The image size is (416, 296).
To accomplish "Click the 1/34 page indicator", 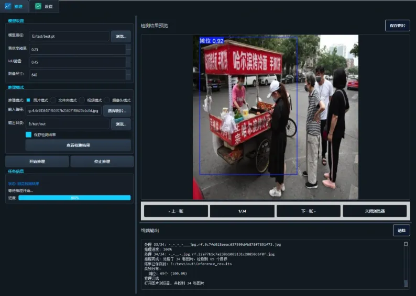I will click(x=242, y=211).
